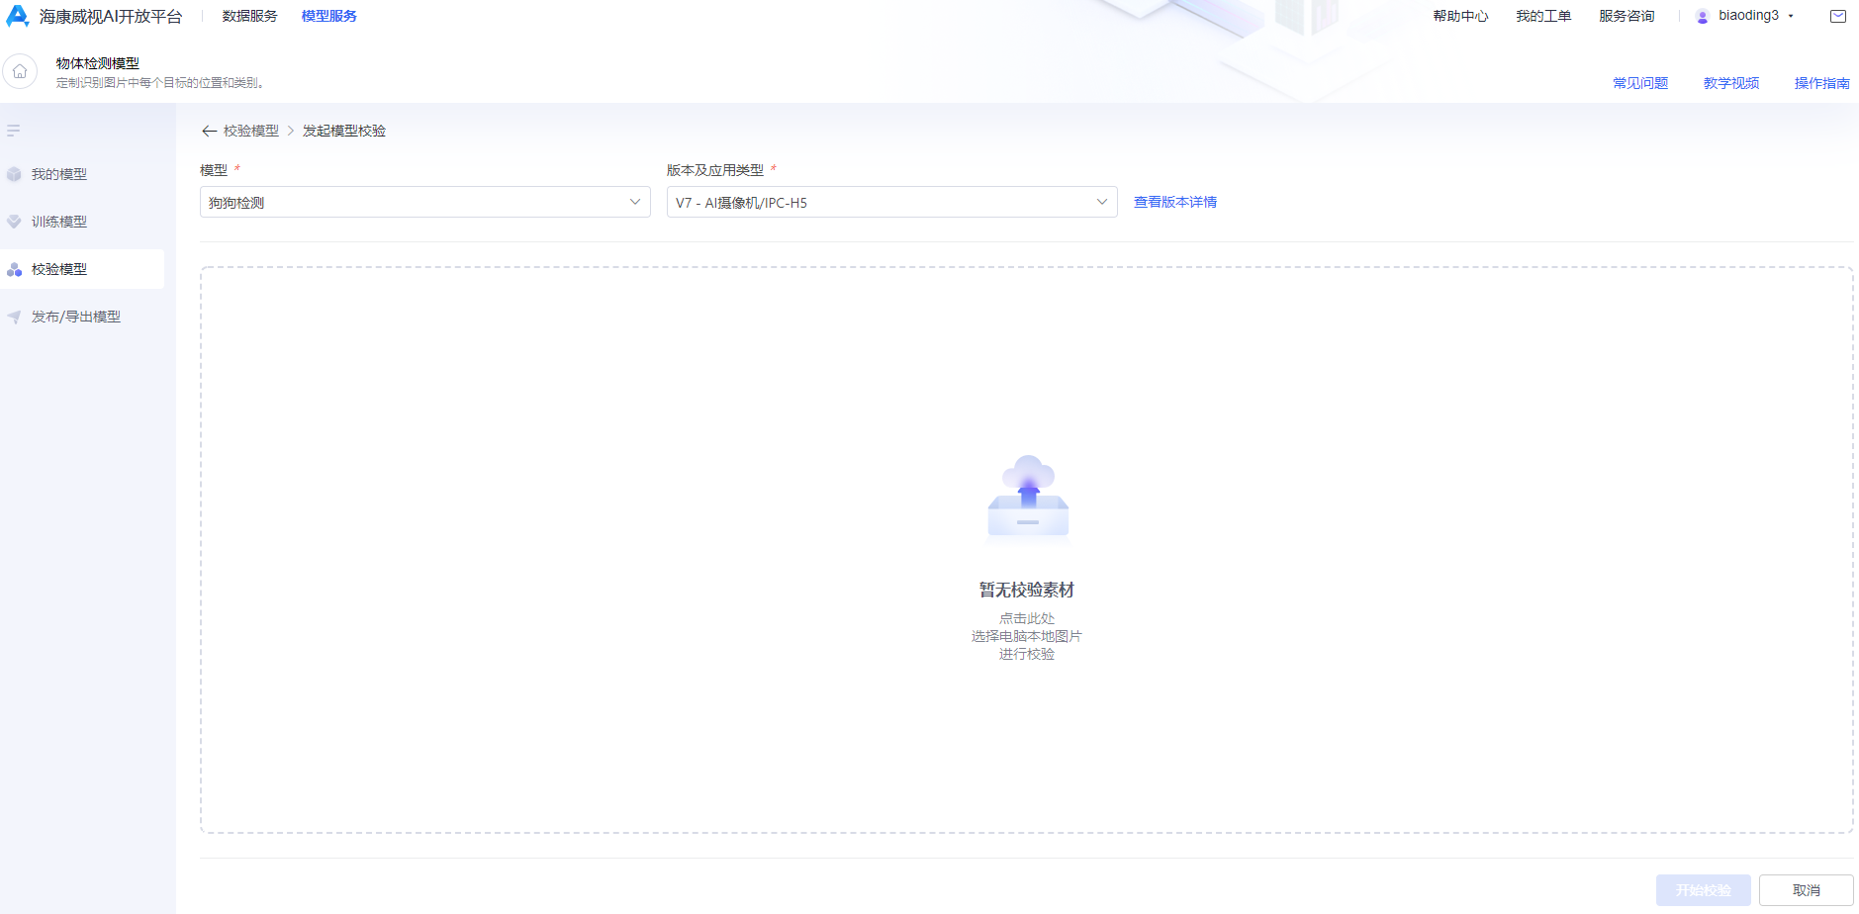Switch to the 数据服务 tab

[249, 16]
